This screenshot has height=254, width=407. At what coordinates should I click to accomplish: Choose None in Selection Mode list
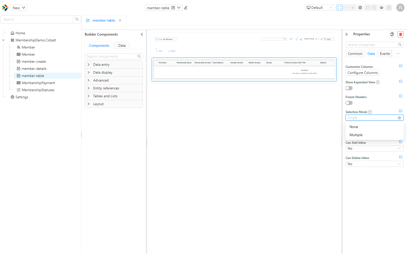(374, 127)
